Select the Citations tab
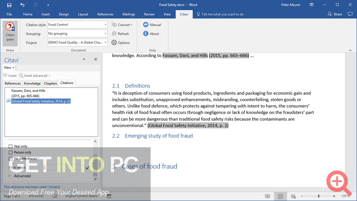Viewport: 357px width, 201px height. click(67, 83)
